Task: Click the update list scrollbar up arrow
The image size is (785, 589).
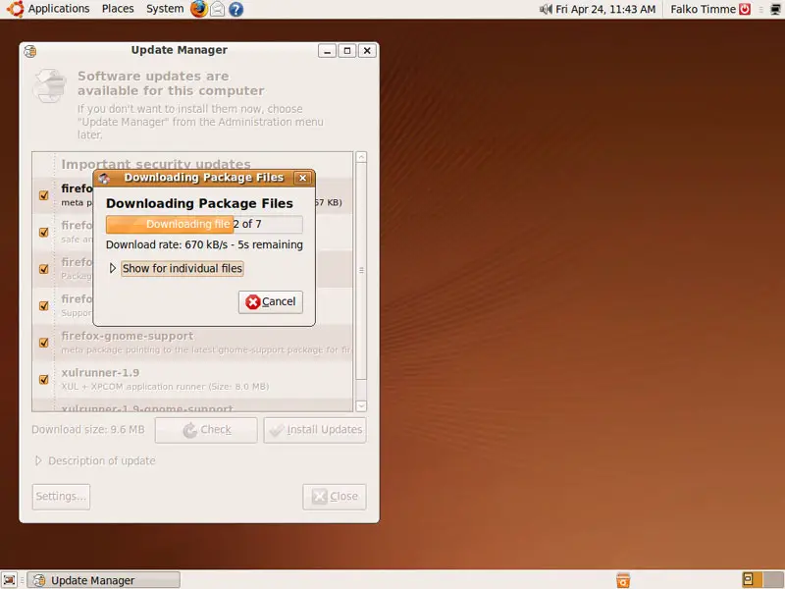Action: [x=361, y=157]
